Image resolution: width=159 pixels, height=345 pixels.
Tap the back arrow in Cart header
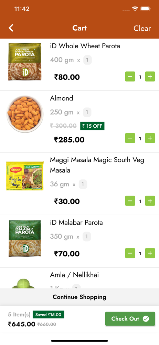pos(11,28)
